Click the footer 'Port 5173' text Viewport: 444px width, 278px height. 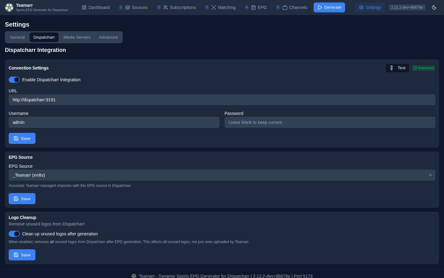tap(303, 276)
